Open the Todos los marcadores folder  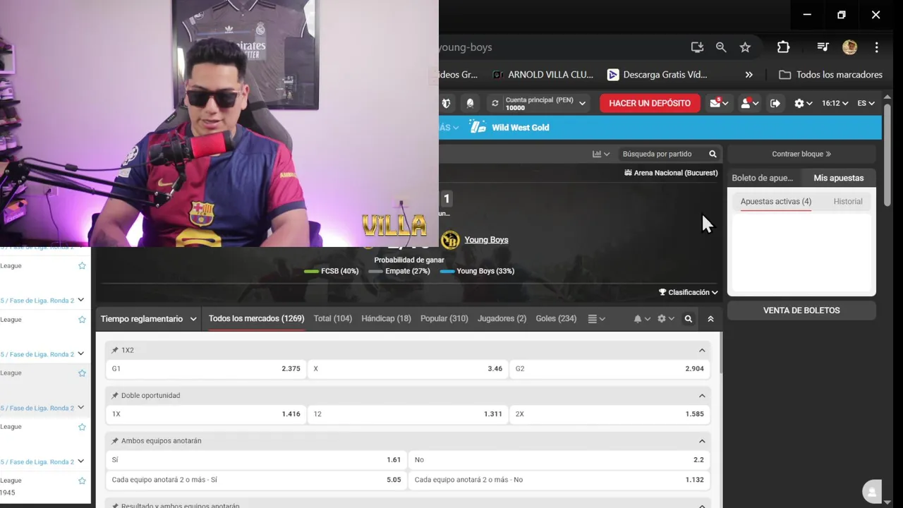(x=831, y=74)
